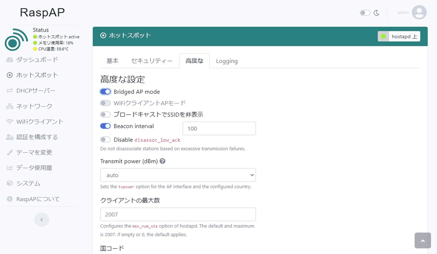Open the Transmit power auto dropdown
437x254 pixels.
click(x=178, y=175)
